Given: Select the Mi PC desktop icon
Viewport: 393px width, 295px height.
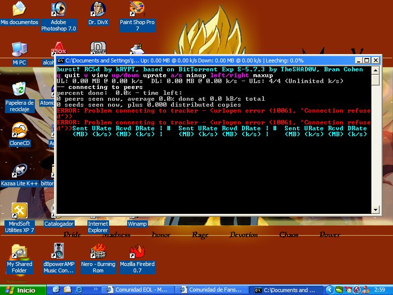Looking at the screenshot, I should point(19,54).
